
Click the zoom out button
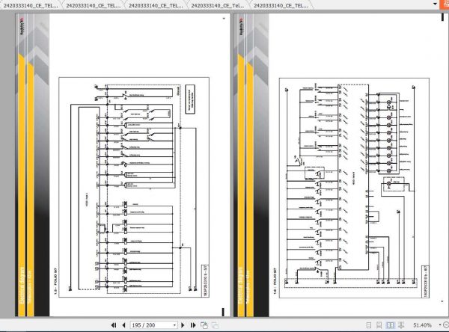tap(446, 325)
